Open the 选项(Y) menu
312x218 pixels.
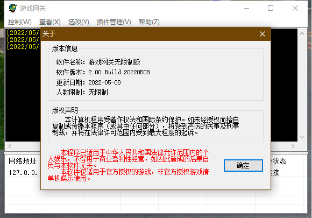click(79, 22)
